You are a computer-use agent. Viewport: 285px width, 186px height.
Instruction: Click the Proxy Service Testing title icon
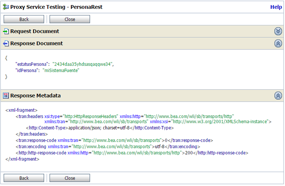(6, 7)
